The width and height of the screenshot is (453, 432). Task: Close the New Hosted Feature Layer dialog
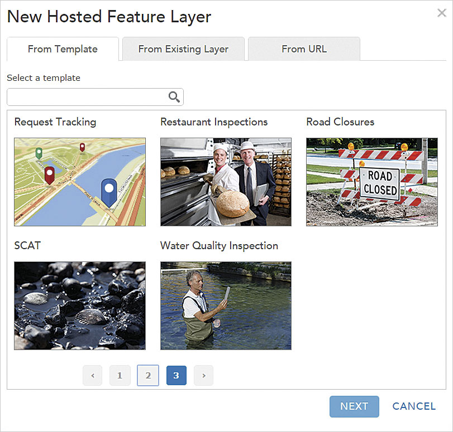coord(442,13)
